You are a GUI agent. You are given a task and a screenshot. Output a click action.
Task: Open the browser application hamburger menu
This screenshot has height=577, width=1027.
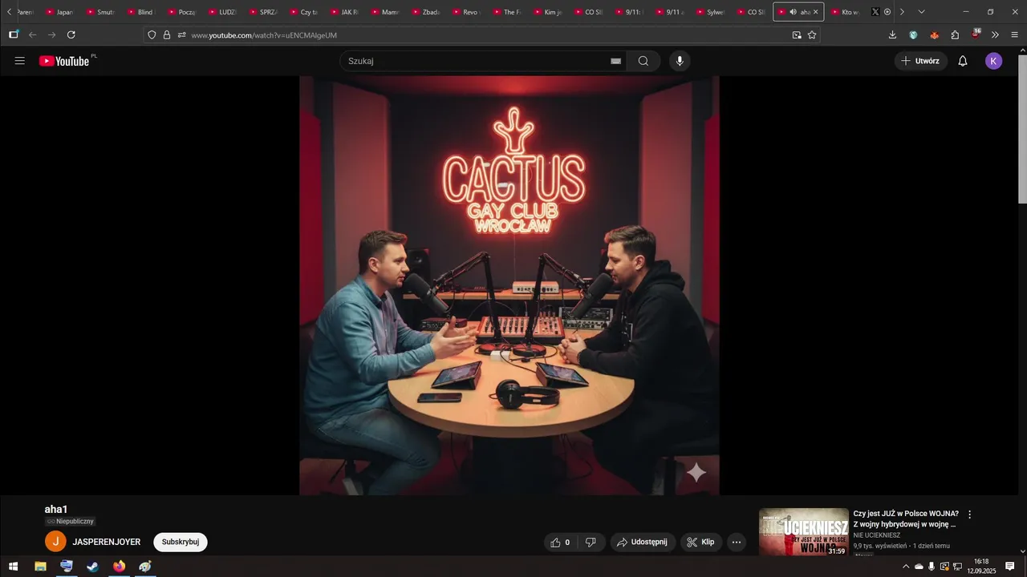pyautogui.click(x=1015, y=35)
